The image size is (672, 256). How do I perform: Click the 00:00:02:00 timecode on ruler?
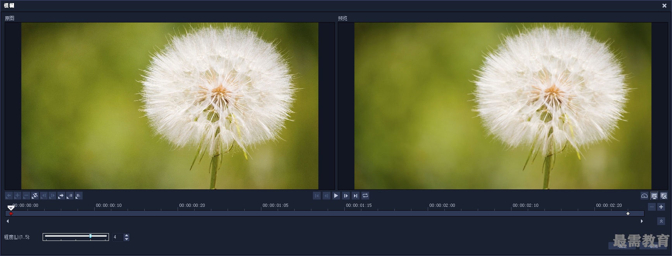[442, 206]
